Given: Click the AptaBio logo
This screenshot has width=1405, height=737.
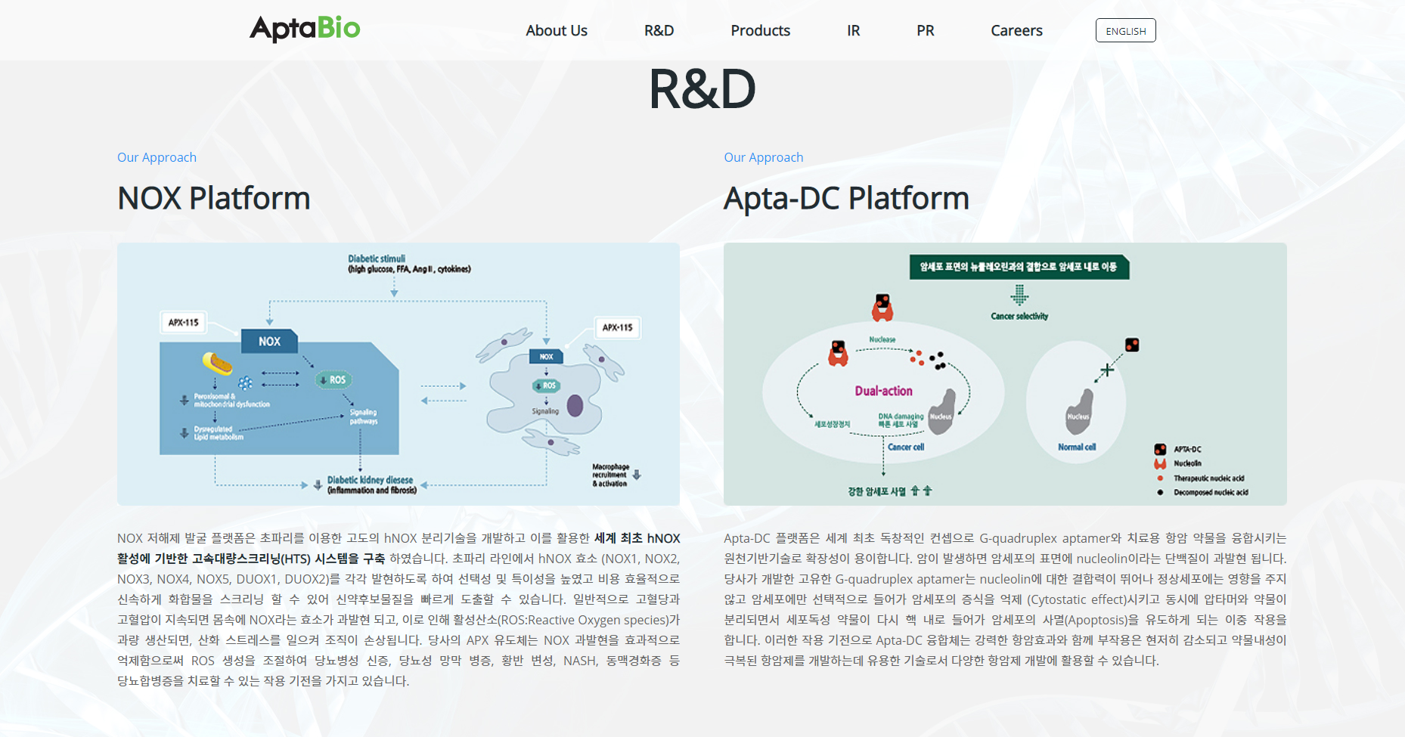Looking at the screenshot, I should (x=305, y=29).
